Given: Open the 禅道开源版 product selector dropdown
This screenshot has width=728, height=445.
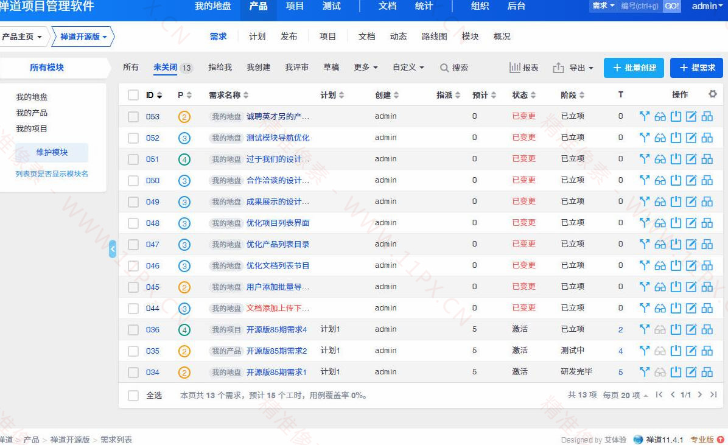Looking at the screenshot, I should 83,37.
